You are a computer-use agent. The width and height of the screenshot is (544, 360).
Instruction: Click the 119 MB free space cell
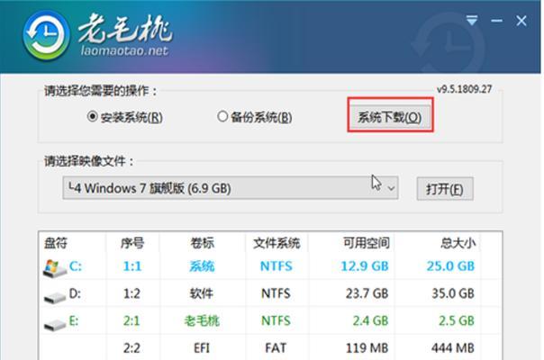[367, 348]
